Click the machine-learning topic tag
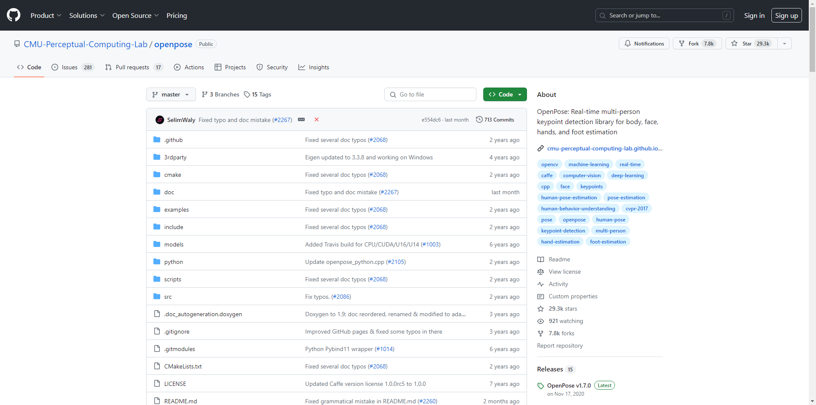Image resolution: width=816 pixels, height=405 pixels. (x=589, y=164)
